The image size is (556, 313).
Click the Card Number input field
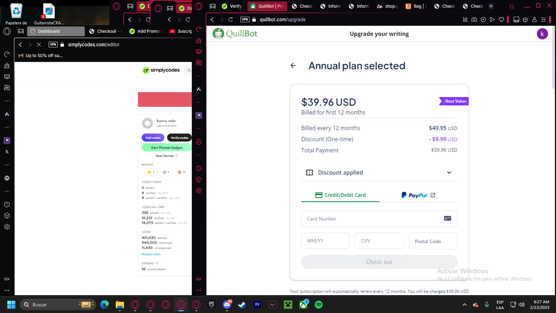click(373, 219)
